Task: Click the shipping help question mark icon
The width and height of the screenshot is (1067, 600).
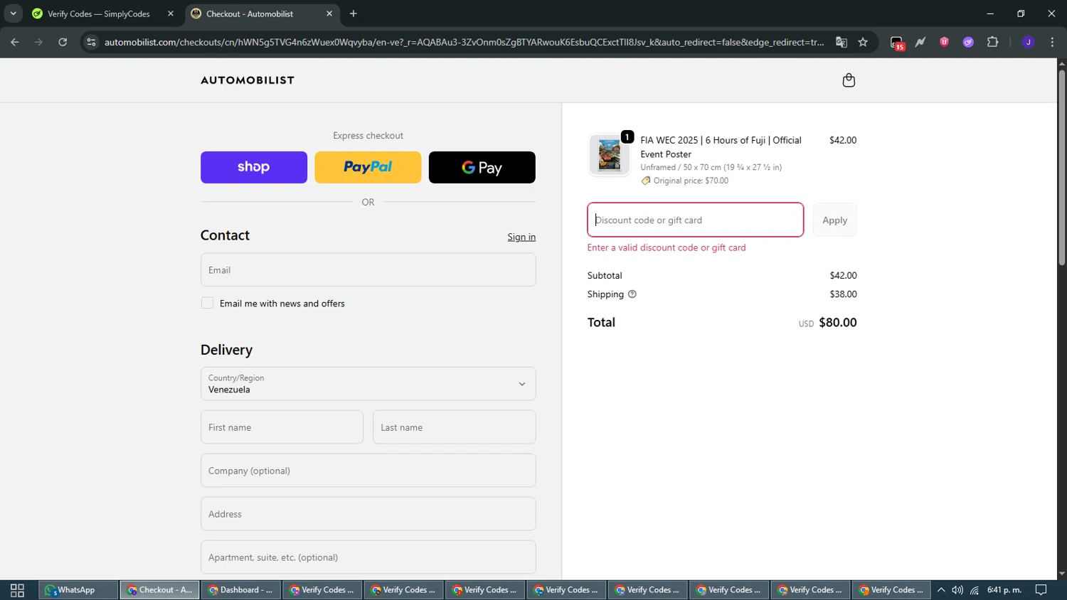Action: pyautogui.click(x=632, y=294)
